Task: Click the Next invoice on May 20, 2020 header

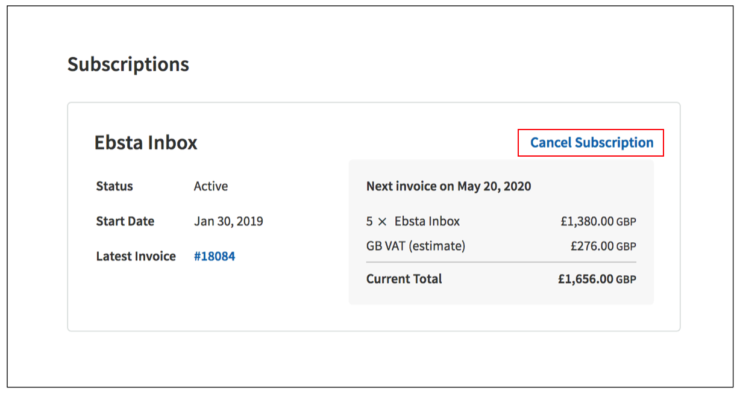Action: tap(448, 186)
